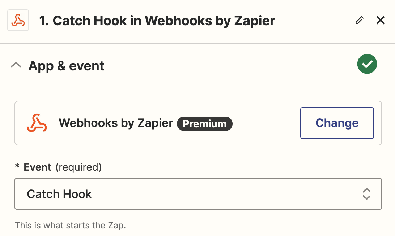This screenshot has width=395, height=236.
Task: Select the step title text
Action: coord(157,21)
